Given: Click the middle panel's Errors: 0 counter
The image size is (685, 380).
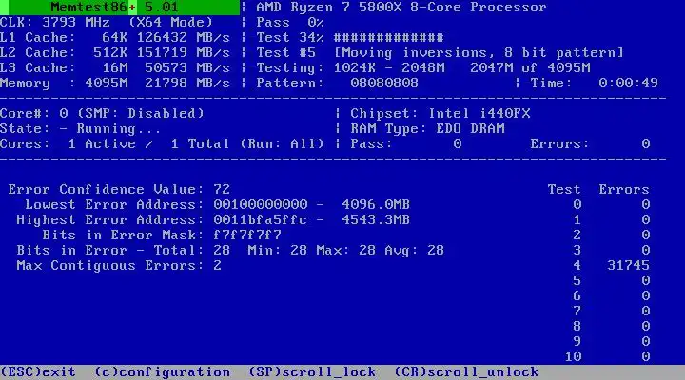Looking at the screenshot, I should (x=590, y=144).
